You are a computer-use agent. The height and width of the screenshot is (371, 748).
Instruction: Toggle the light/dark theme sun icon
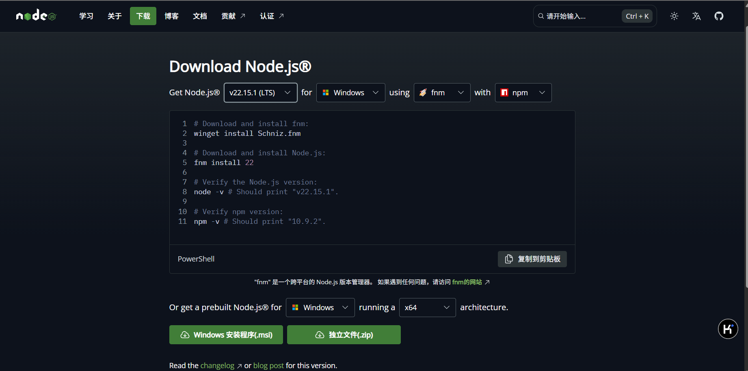tap(674, 16)
